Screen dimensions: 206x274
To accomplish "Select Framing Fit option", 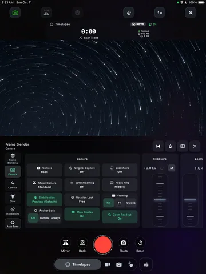I will pyautogui.click(x=120, y=203).
